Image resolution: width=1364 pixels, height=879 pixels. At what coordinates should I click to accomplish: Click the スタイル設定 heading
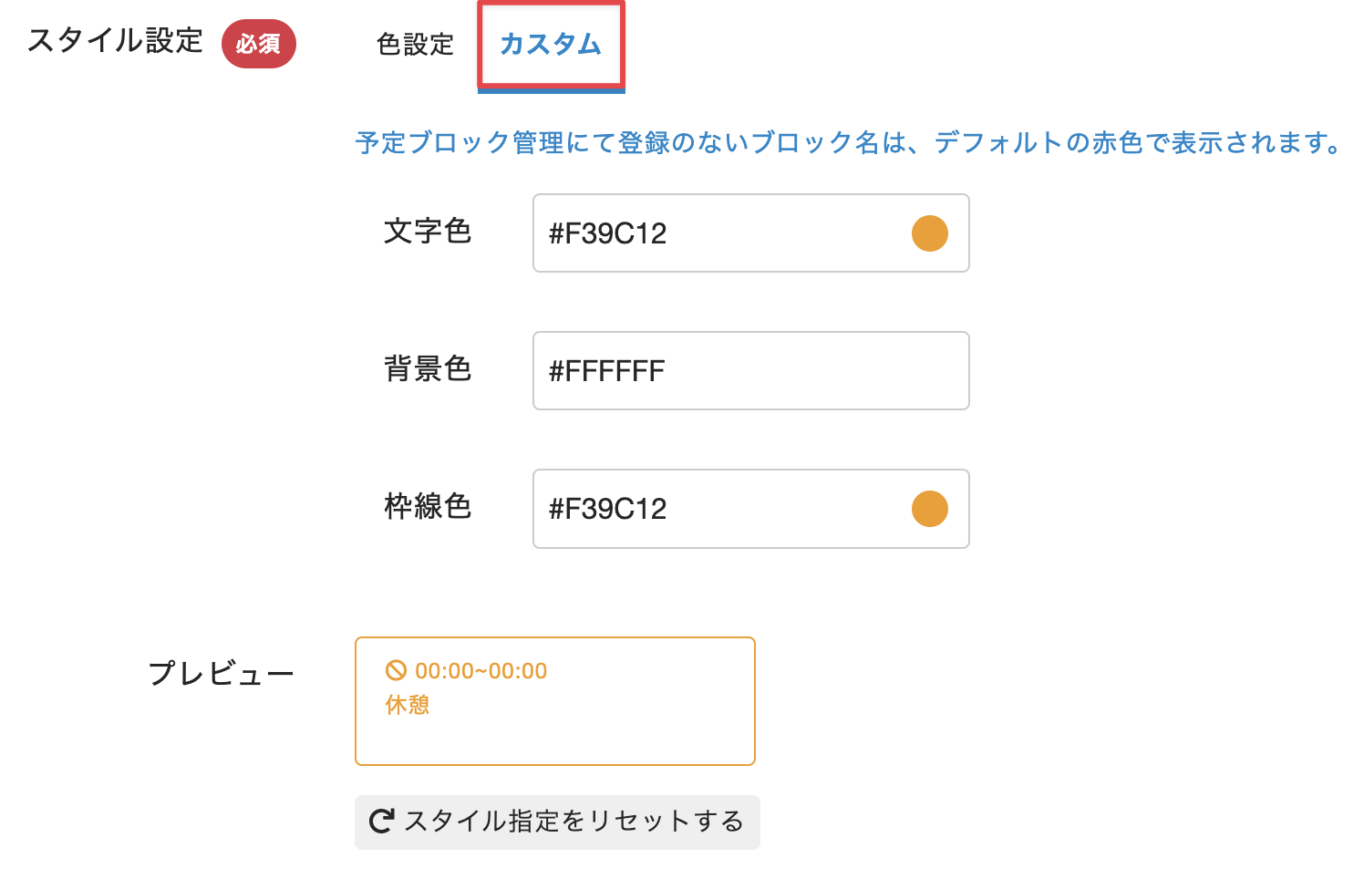pyautogui.click(x=115, y=41)
